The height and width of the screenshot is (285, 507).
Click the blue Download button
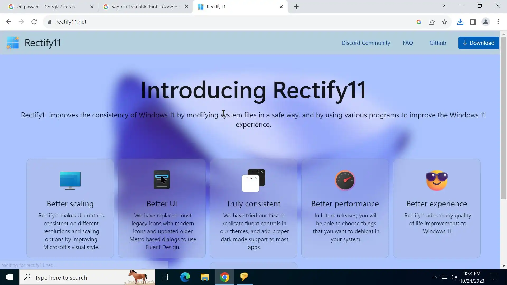[478, 43]
